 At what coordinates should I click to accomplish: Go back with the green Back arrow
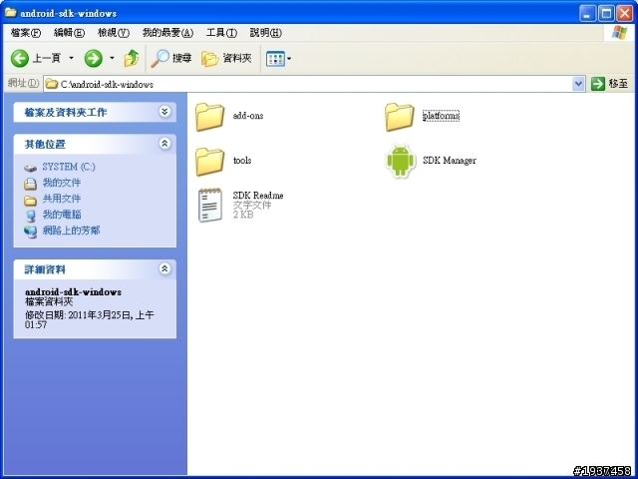(x=19, y=58)
